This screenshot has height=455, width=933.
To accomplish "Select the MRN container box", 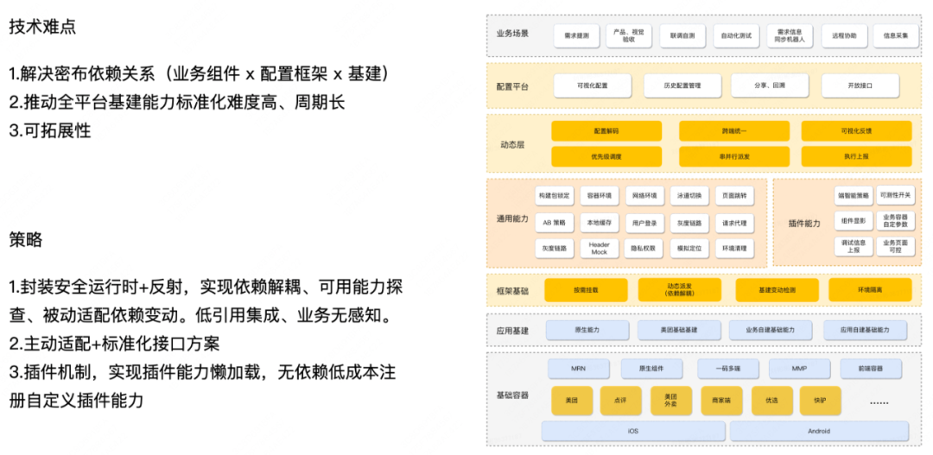I will tap(578, 369).
